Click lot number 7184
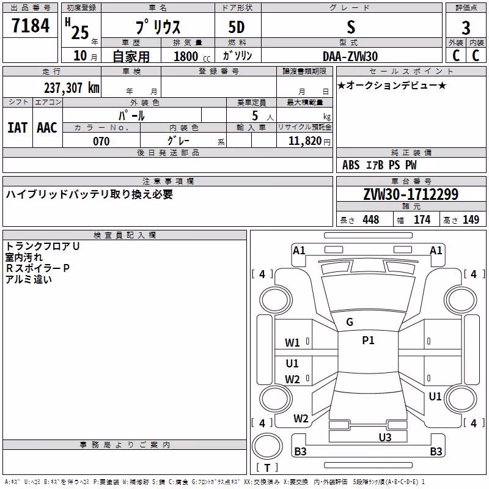Viewport: 489px width, 489px height. [31, 26]
